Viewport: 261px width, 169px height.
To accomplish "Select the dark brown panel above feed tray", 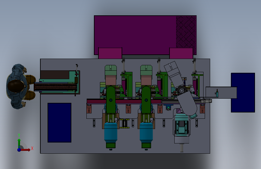I will click(x=54, y=75).
